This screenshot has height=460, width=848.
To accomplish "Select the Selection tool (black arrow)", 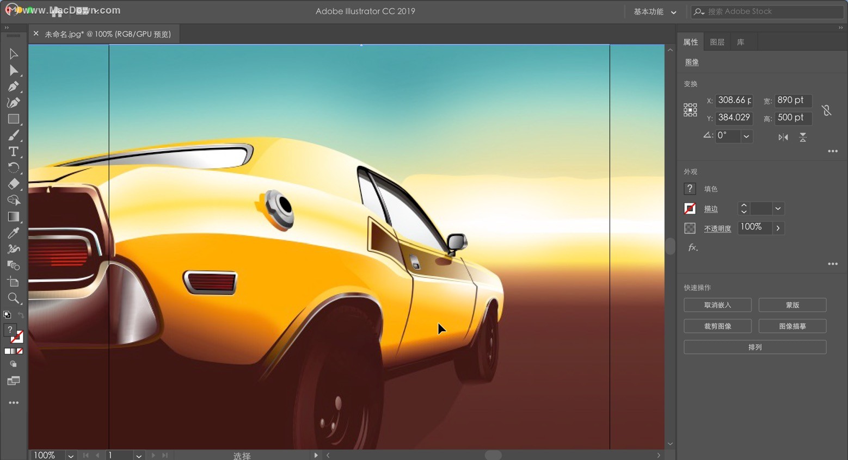I will click(x=14, y=54).
